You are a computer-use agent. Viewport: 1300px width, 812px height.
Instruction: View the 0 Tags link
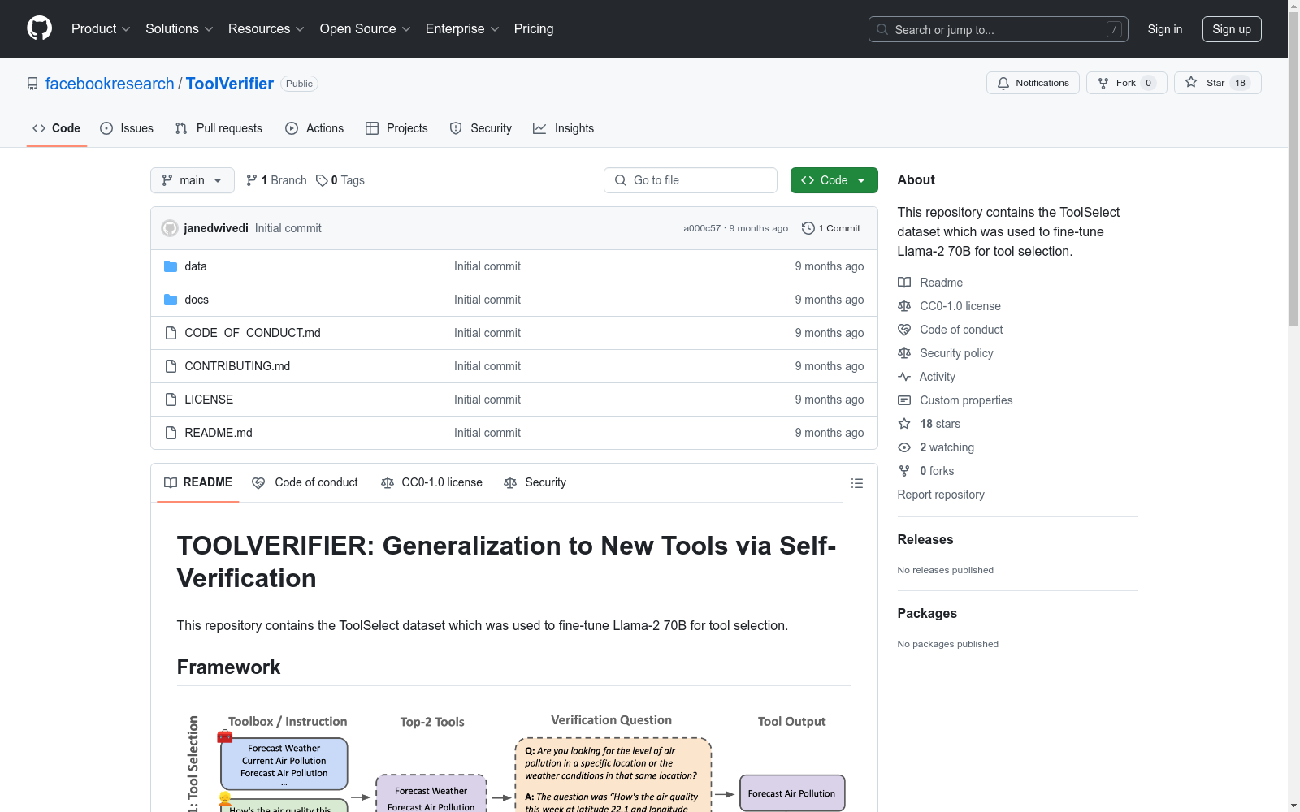340,180
